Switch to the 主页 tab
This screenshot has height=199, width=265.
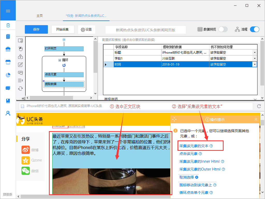tap(39, 16)
